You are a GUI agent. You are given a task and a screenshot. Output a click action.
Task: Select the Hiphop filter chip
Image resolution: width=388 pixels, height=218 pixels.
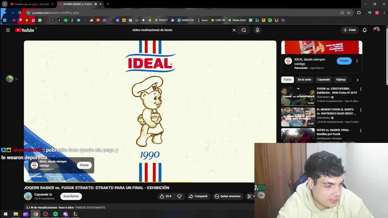click(341, 80)
